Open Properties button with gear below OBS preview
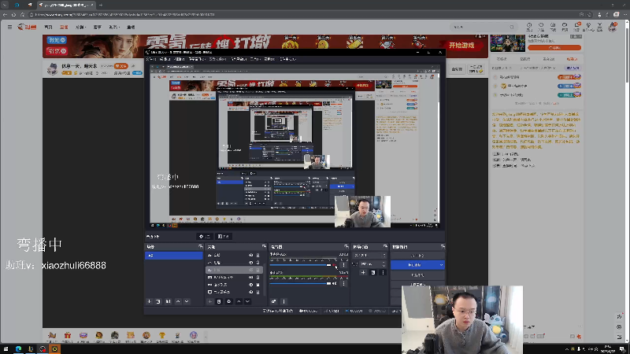The width and height of the screenshot is (630, 354). [205, 237]
